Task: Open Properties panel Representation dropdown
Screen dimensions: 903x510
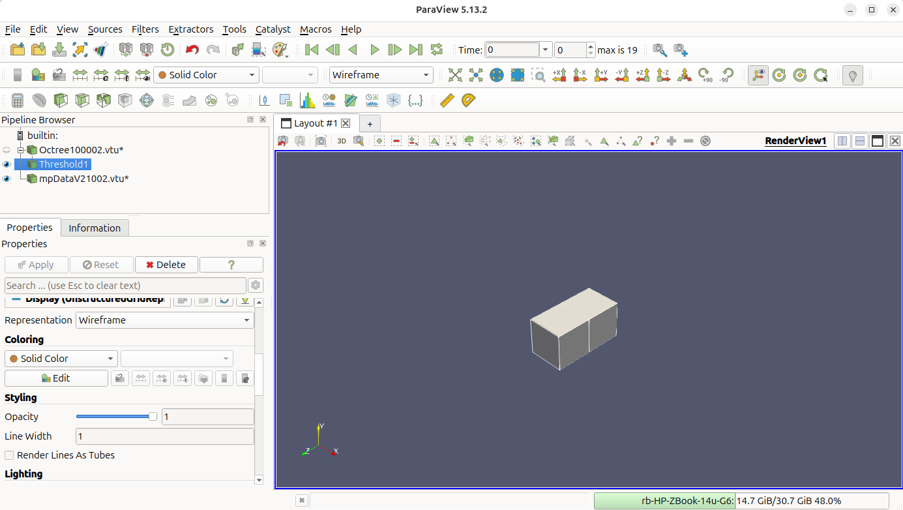Action: [165, 320]
